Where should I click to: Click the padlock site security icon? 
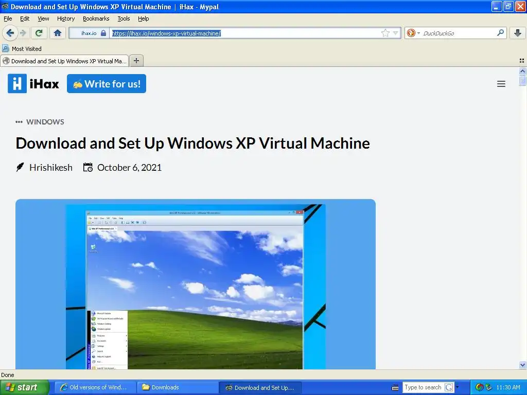click(103, 33)
